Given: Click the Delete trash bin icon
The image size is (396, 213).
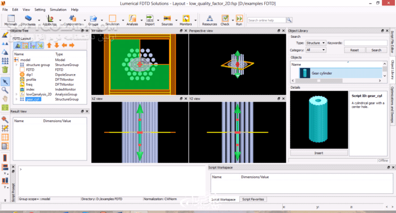Looking at the screenshot, I should click(5, 69).
